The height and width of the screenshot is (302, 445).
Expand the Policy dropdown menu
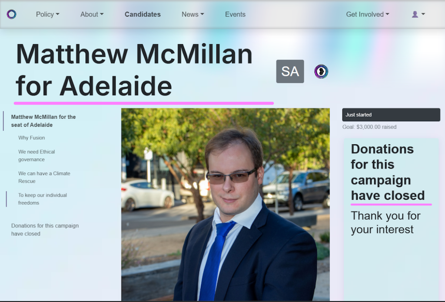pyautogui.click(x=47, y=14)
